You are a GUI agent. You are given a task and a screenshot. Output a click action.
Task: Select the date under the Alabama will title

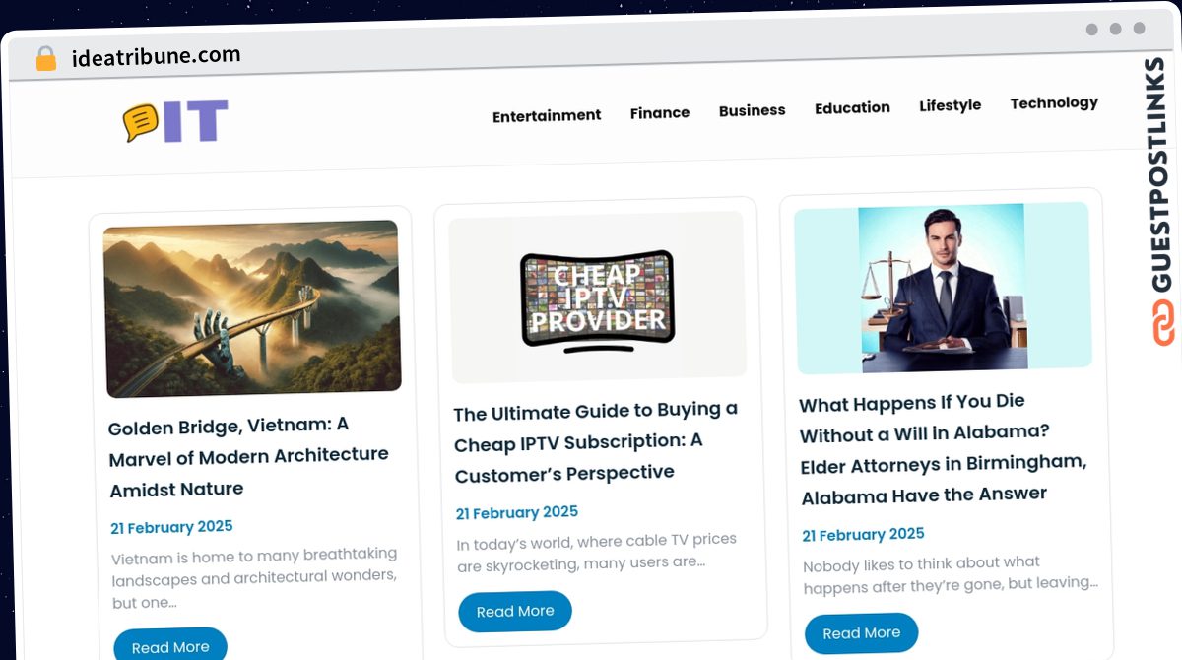click(863, 535)
